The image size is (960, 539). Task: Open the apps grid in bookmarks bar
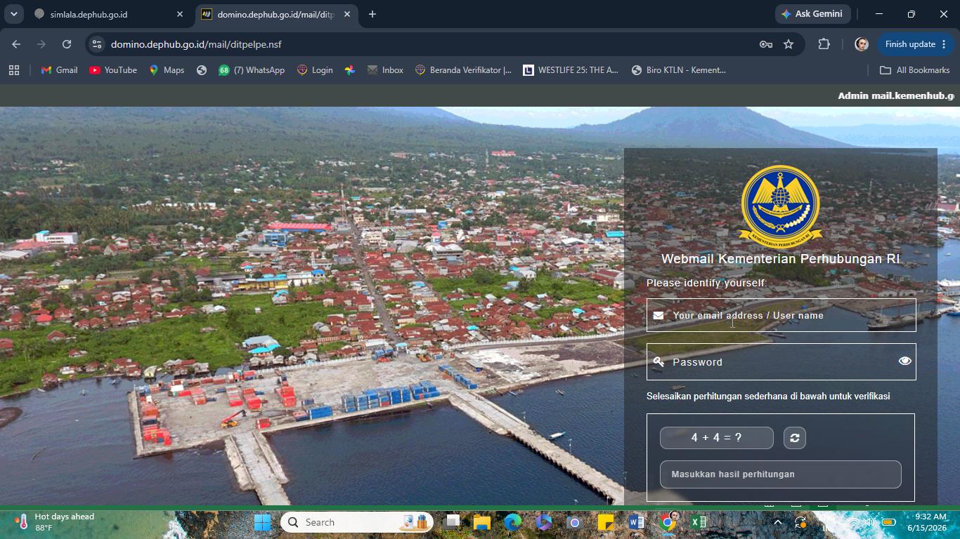click(14, 70)
